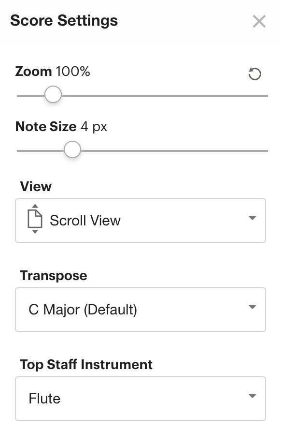Screen dimensions: 281x446
Task: Click the Note Size slider track at its far left
Action: pos(19,151)
